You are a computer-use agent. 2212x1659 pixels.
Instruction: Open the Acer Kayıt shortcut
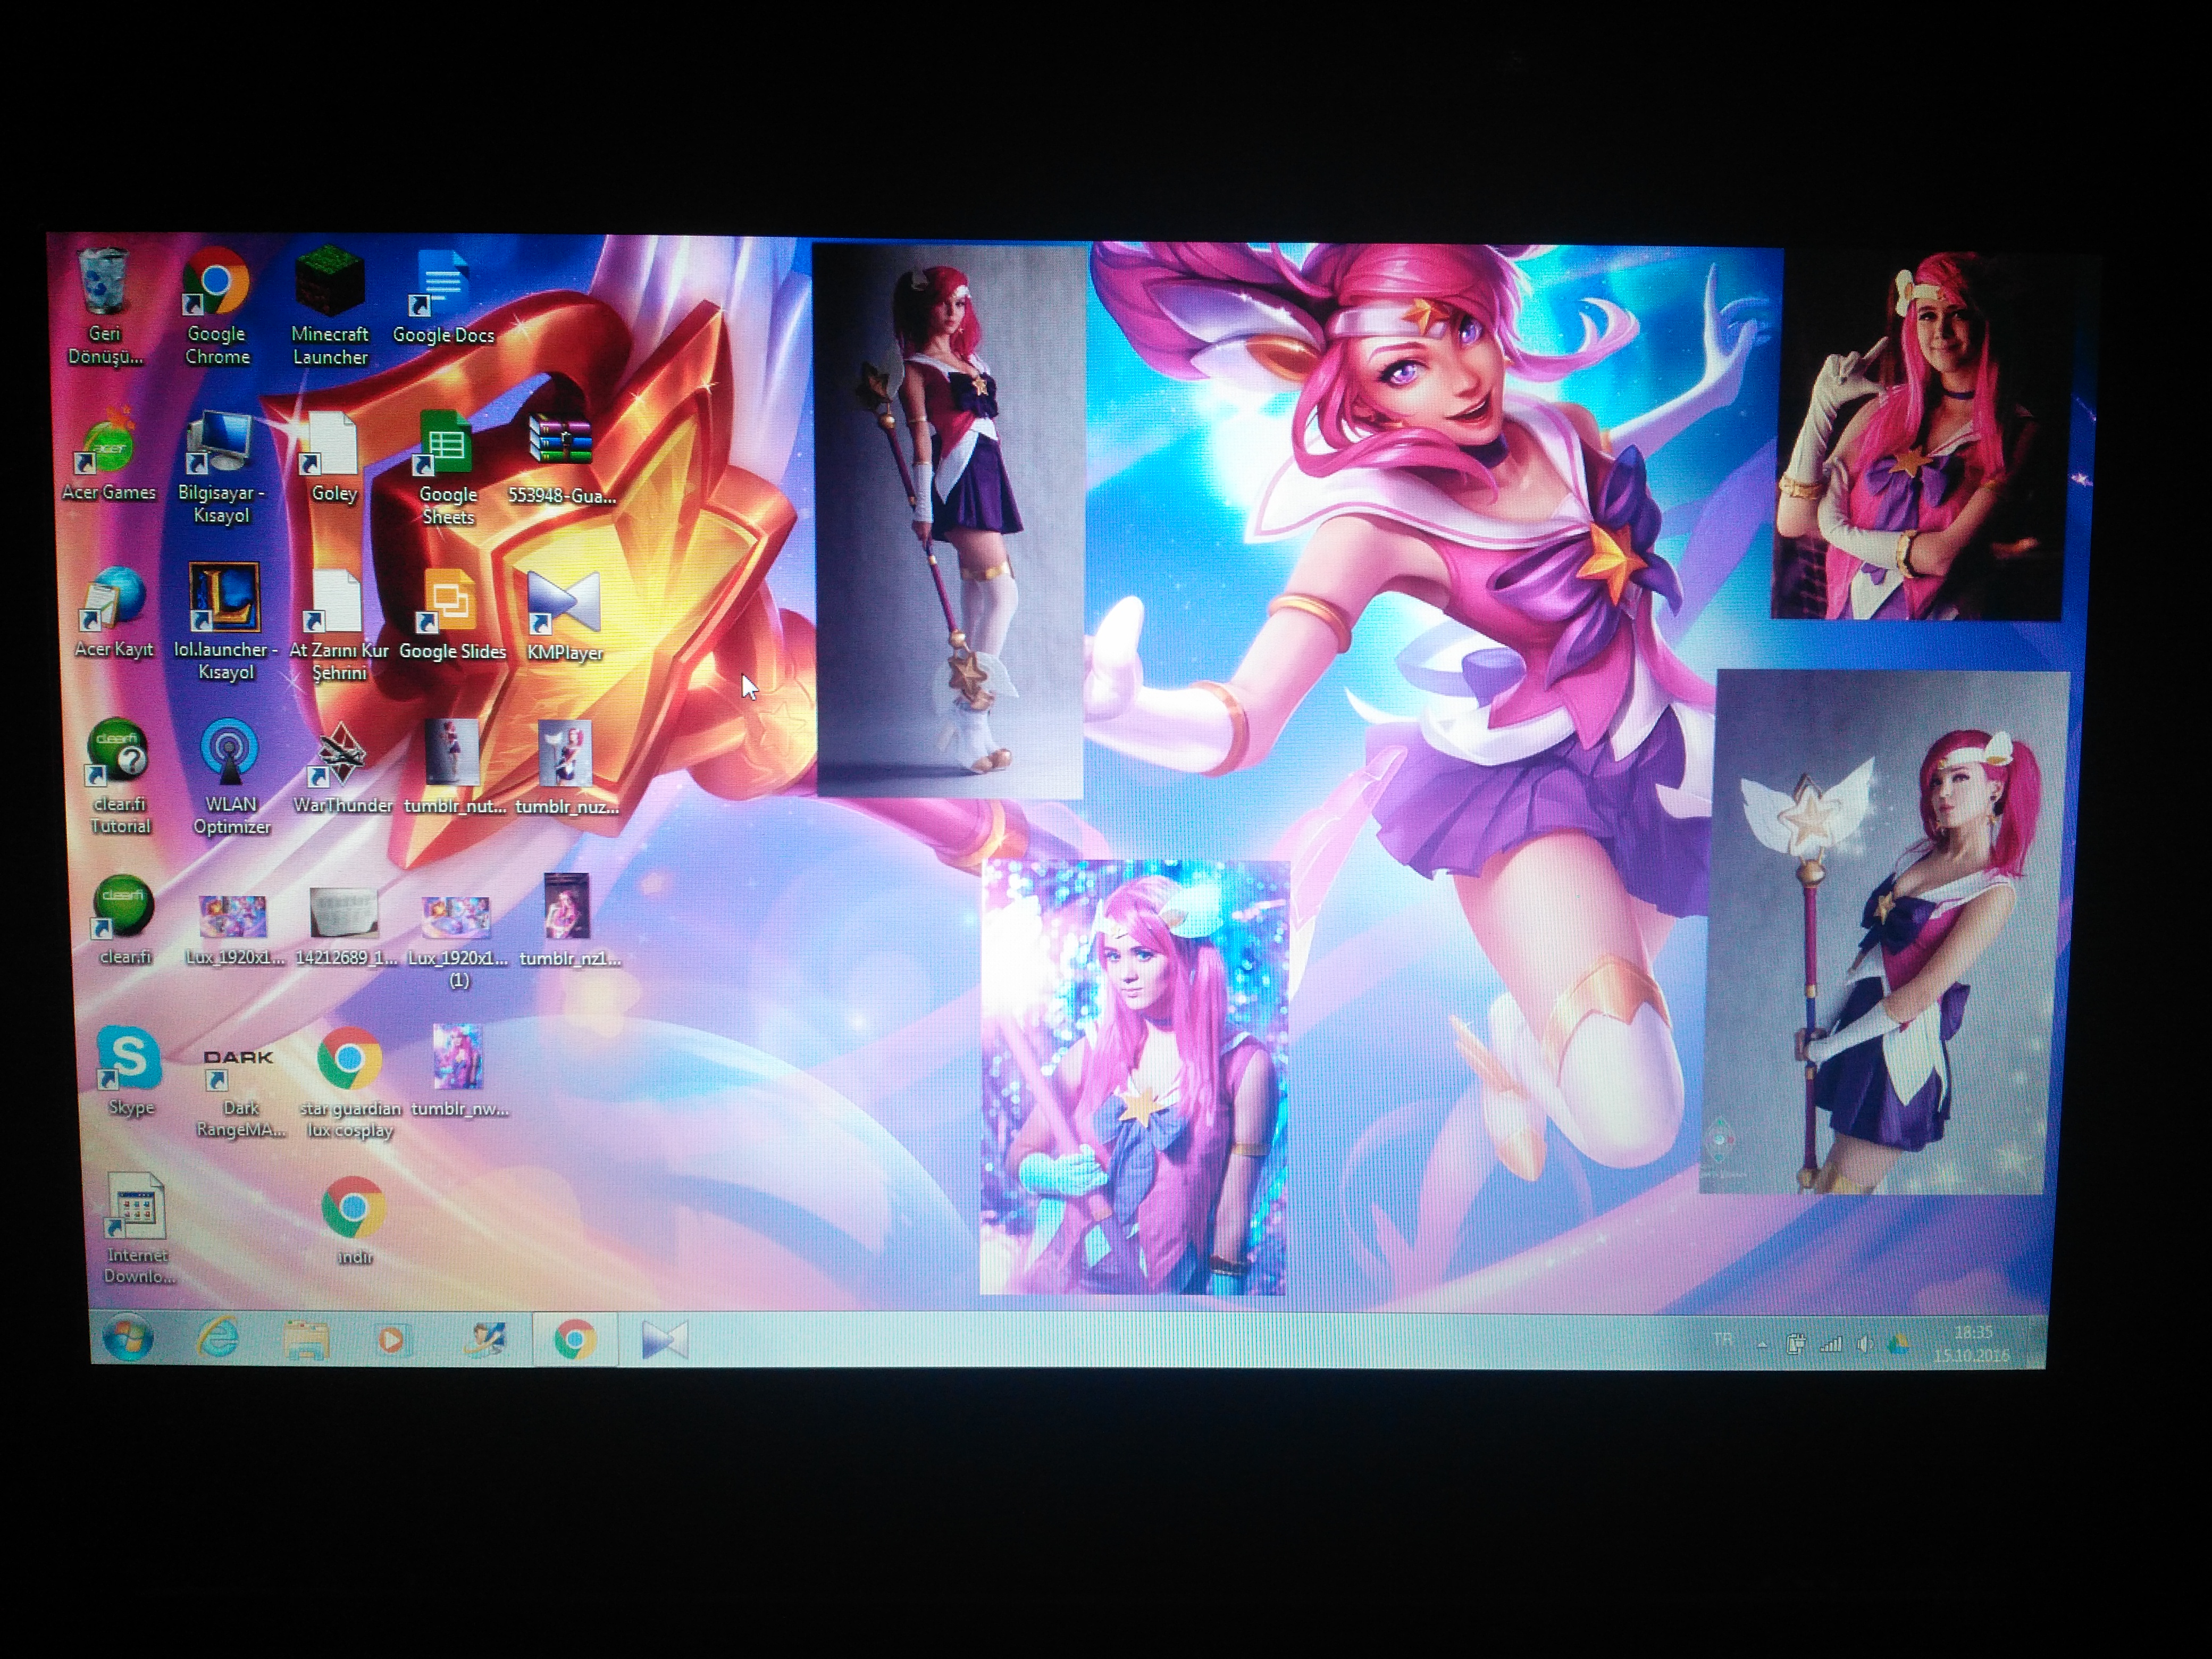coord(114,612)
